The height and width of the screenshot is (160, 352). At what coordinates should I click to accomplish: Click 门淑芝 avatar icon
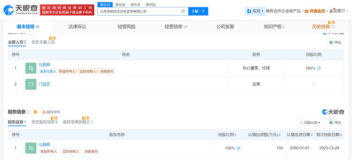[31, 84]
